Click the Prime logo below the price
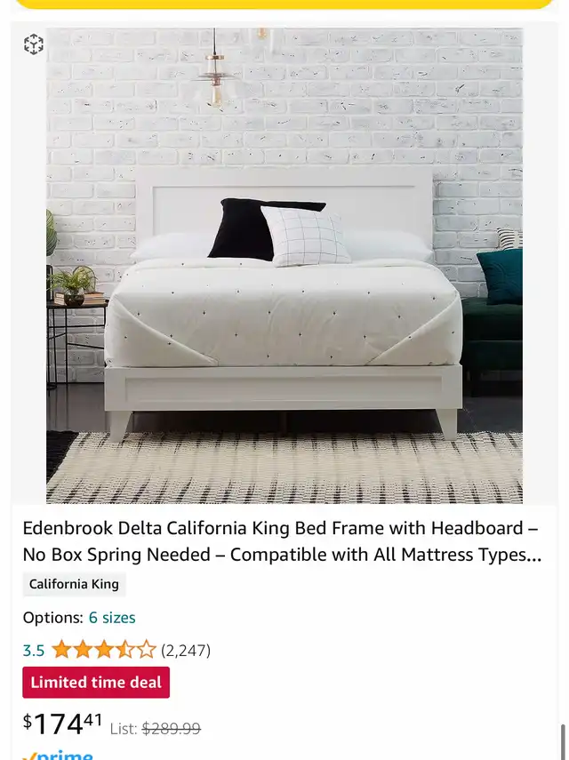Image resolution: width=569 pixels, height=760 pixels. pyautogui.click(x=58, y=754)
